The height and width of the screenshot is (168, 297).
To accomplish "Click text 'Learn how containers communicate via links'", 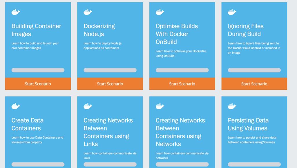I will point(110,156).
